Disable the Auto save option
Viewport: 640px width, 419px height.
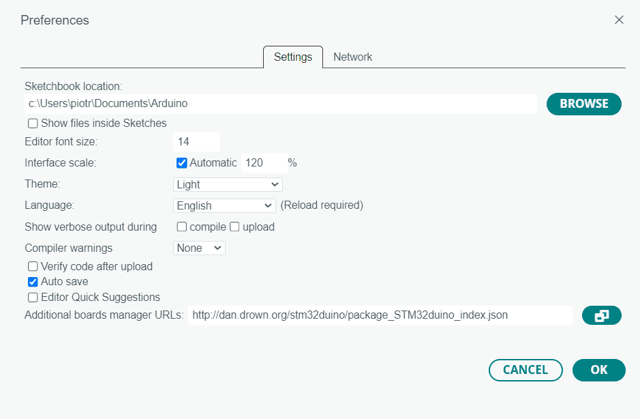pos(33,282)
